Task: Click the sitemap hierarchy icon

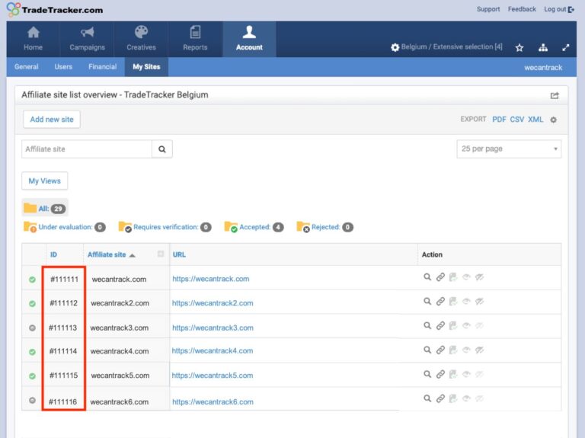Action: (x=543, y=47)
